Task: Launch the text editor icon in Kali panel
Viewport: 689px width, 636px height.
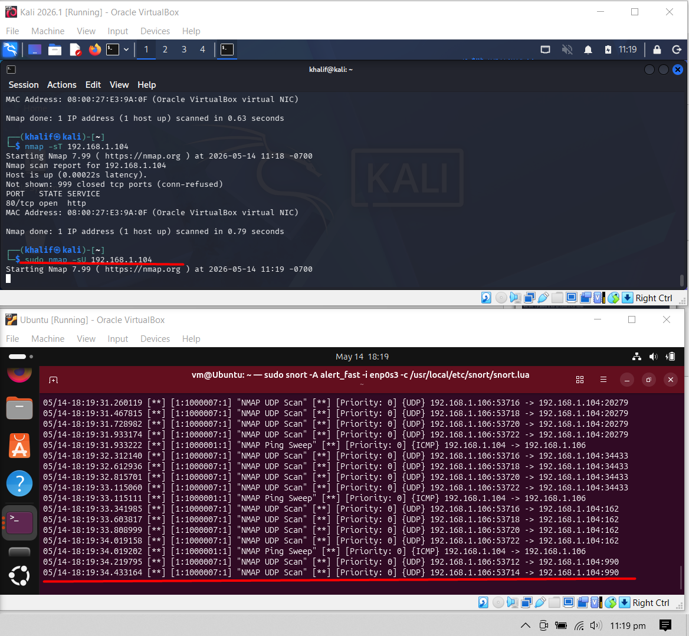Action: click(75, 50)
